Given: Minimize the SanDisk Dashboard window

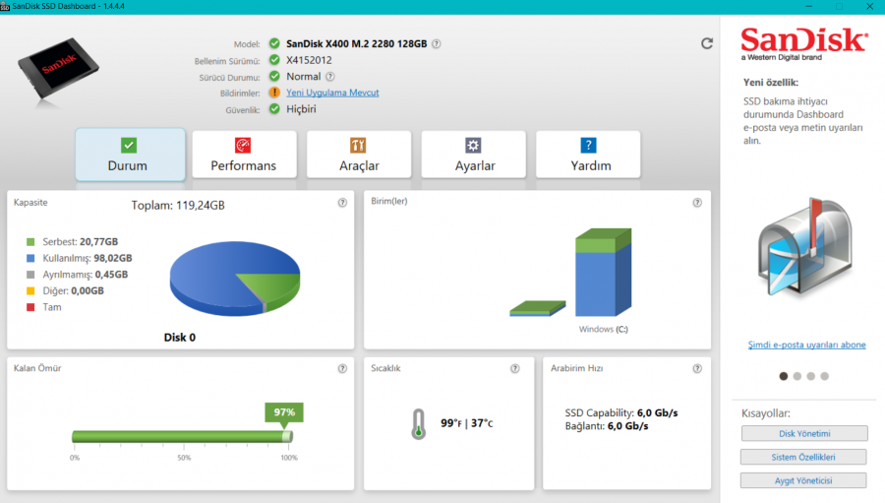Looking at the screenshot, I should (809, 6).
